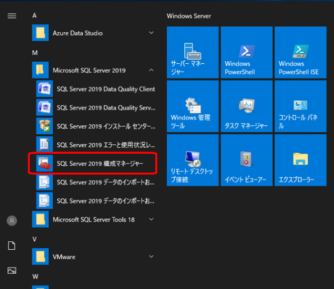Click the Microsoft SQL Server 2019 folder icon
Screen dimensions: 334x289
tap(40, 70)
